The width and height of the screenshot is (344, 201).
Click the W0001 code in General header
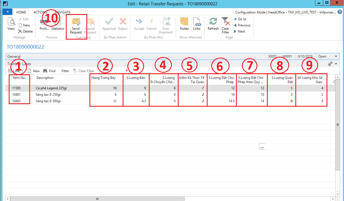point(287,56)
